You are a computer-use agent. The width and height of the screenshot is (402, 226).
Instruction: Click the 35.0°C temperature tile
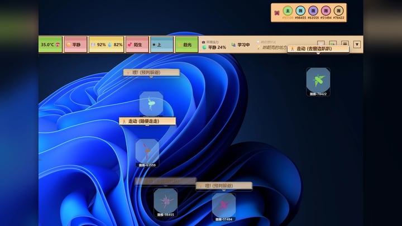[50, 45]
